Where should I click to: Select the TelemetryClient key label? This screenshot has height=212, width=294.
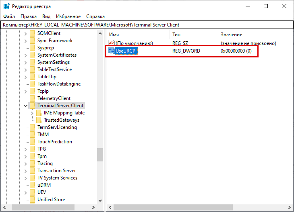coord(54,98)
